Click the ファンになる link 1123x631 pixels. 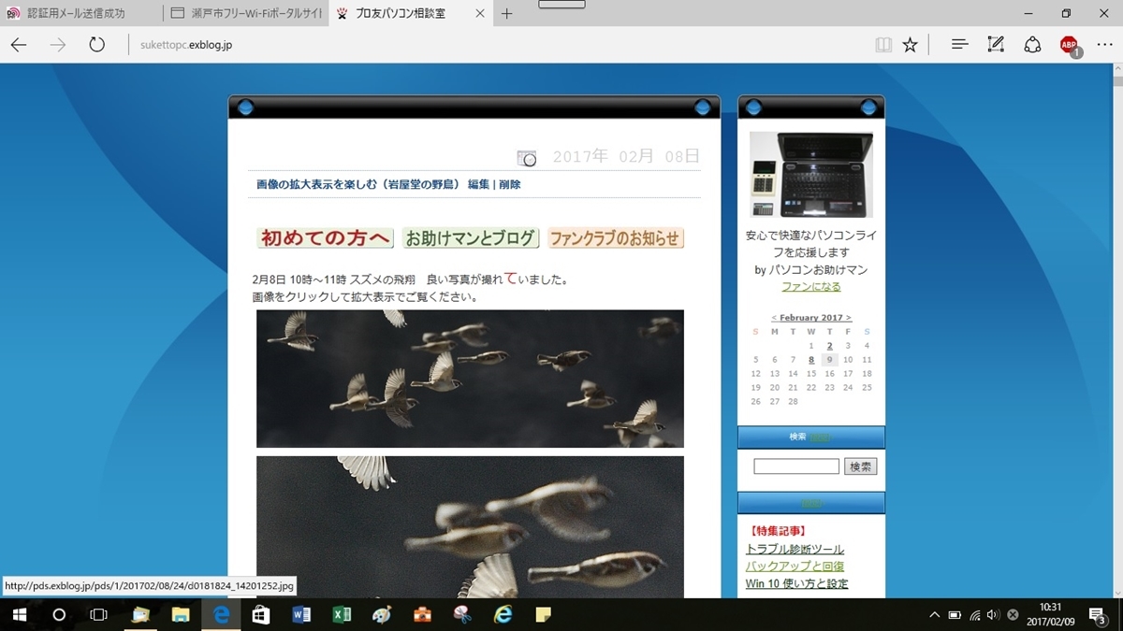click(x=811, y=287)
